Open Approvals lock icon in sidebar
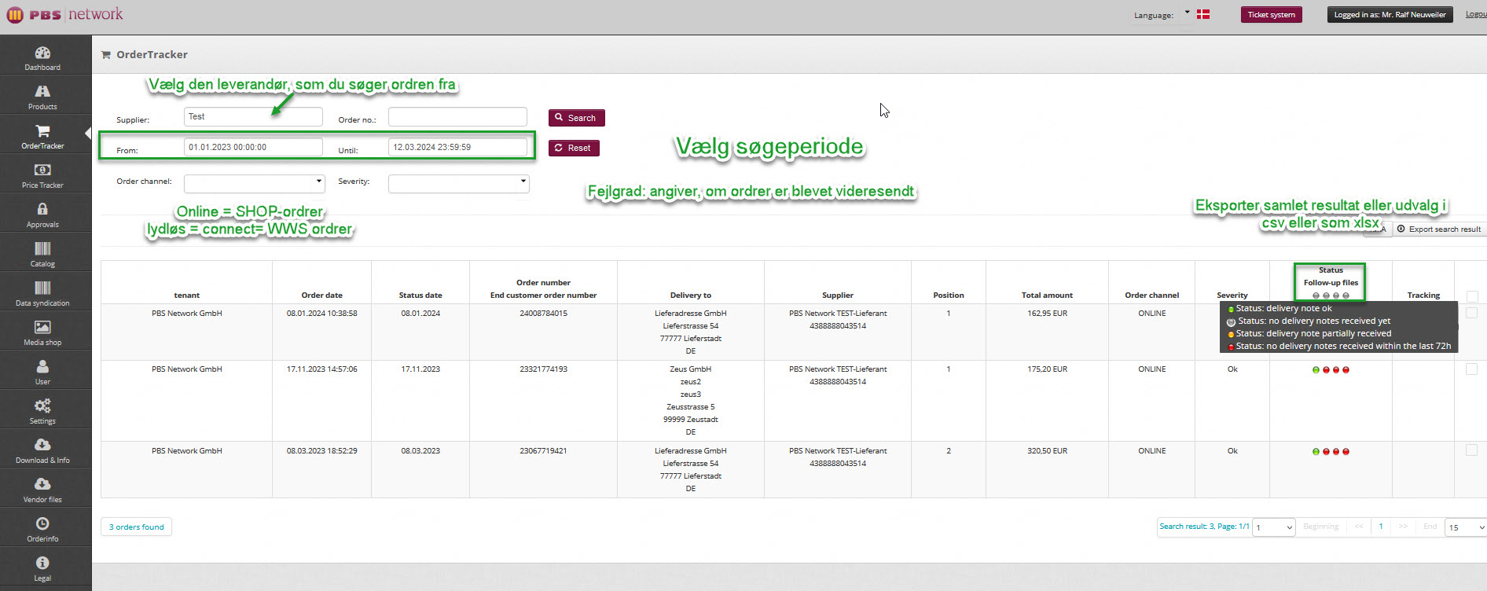 [x=42, y=209]
